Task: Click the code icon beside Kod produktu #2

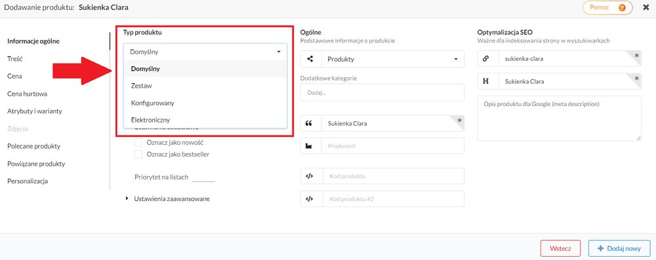Action: pos(309,199)
